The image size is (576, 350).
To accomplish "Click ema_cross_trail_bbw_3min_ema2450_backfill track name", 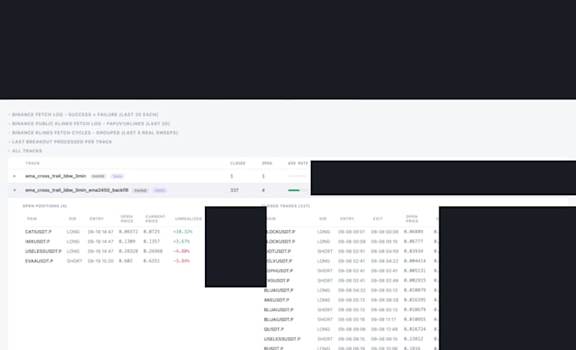I will tap(77, 190).
